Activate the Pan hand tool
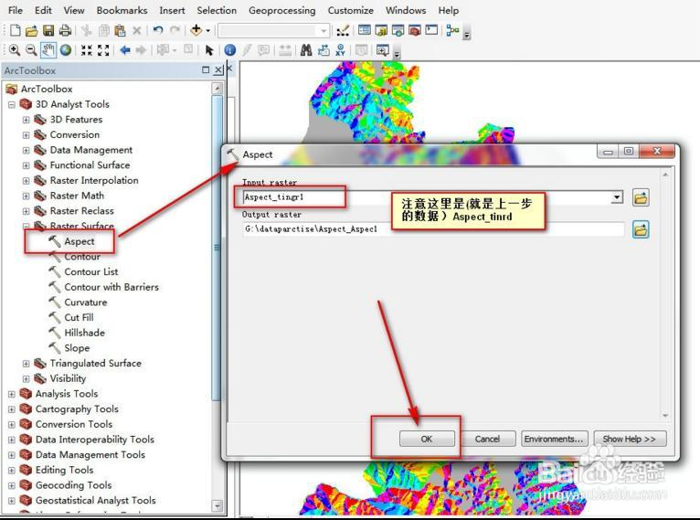The image size is (700, 520). tap(48, 50)
